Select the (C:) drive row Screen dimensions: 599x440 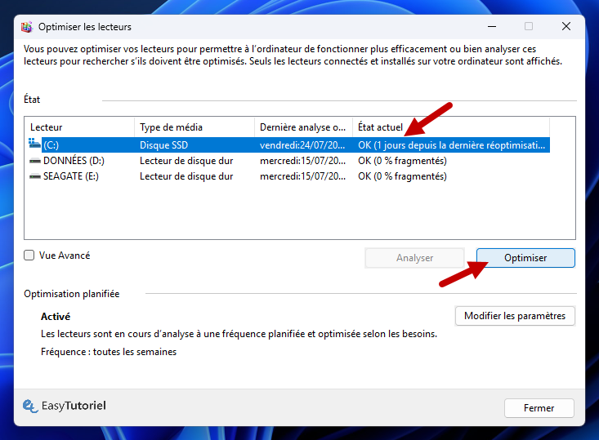(288, 145)
